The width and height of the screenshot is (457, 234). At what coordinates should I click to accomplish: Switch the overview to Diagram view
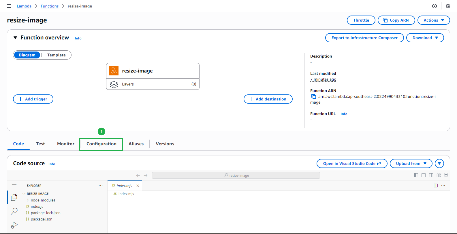tap(27, 55)
